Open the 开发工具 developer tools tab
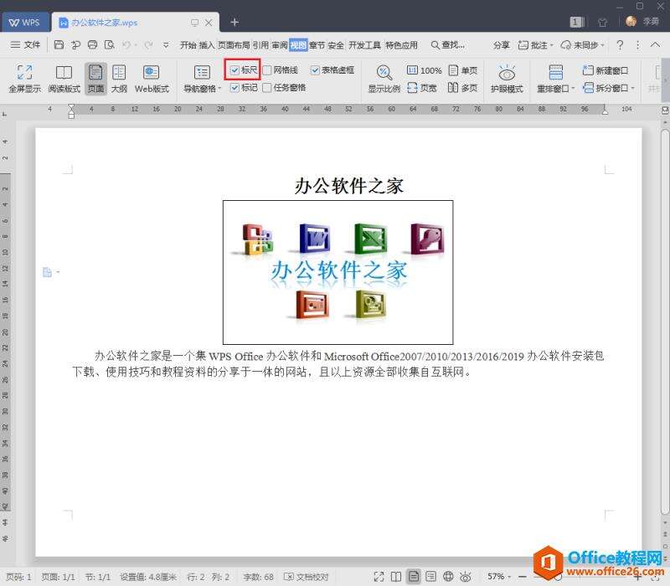 tap(365, 45)
